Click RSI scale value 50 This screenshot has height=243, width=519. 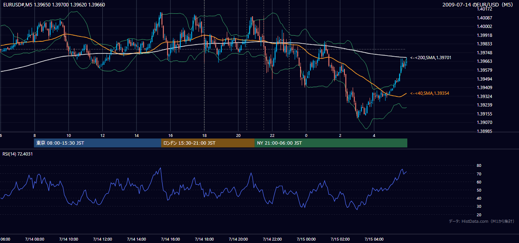[479, 190]
